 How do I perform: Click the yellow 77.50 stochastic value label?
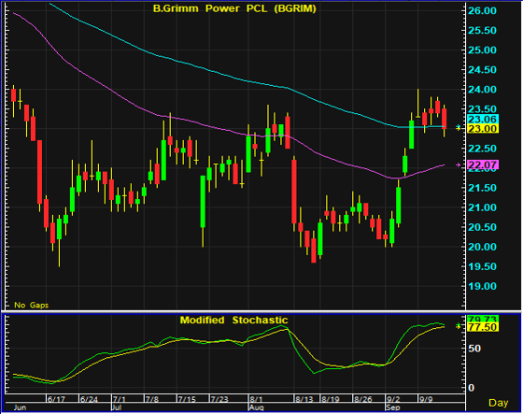tap(483, 327)
